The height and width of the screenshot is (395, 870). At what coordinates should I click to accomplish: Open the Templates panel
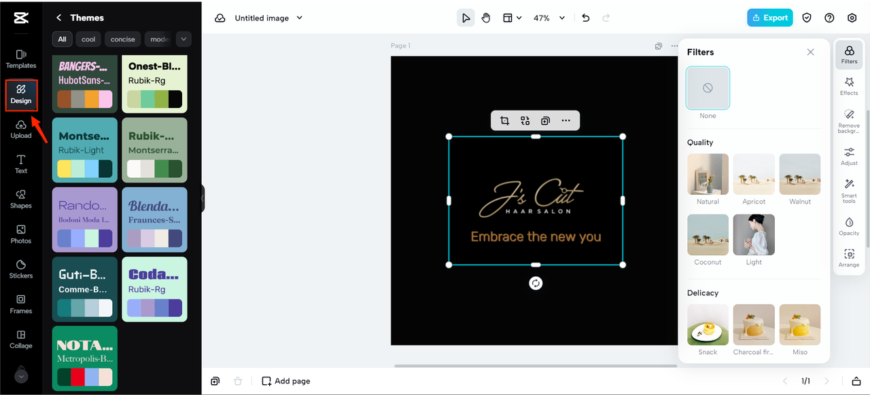[x=21, y=59]
